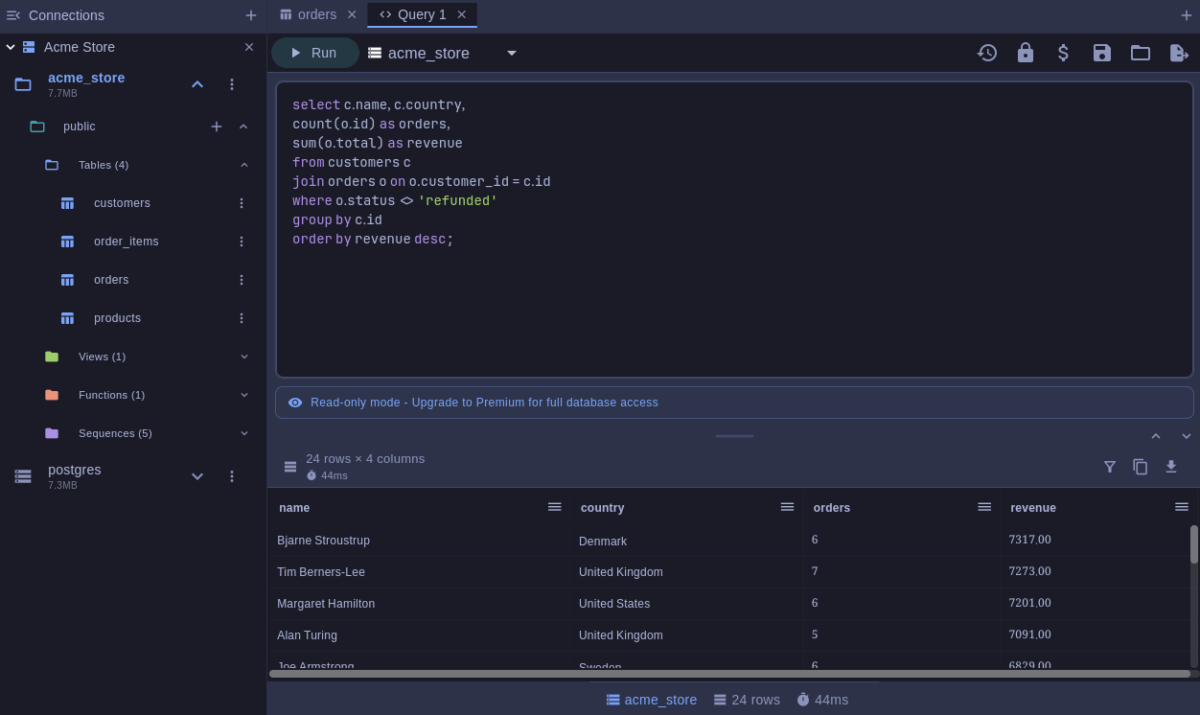1200x715 pixels.
Task: Click the rows icon beside 24 rows × 4 columns
Action: pyautogui.click(x=290, y=467)
